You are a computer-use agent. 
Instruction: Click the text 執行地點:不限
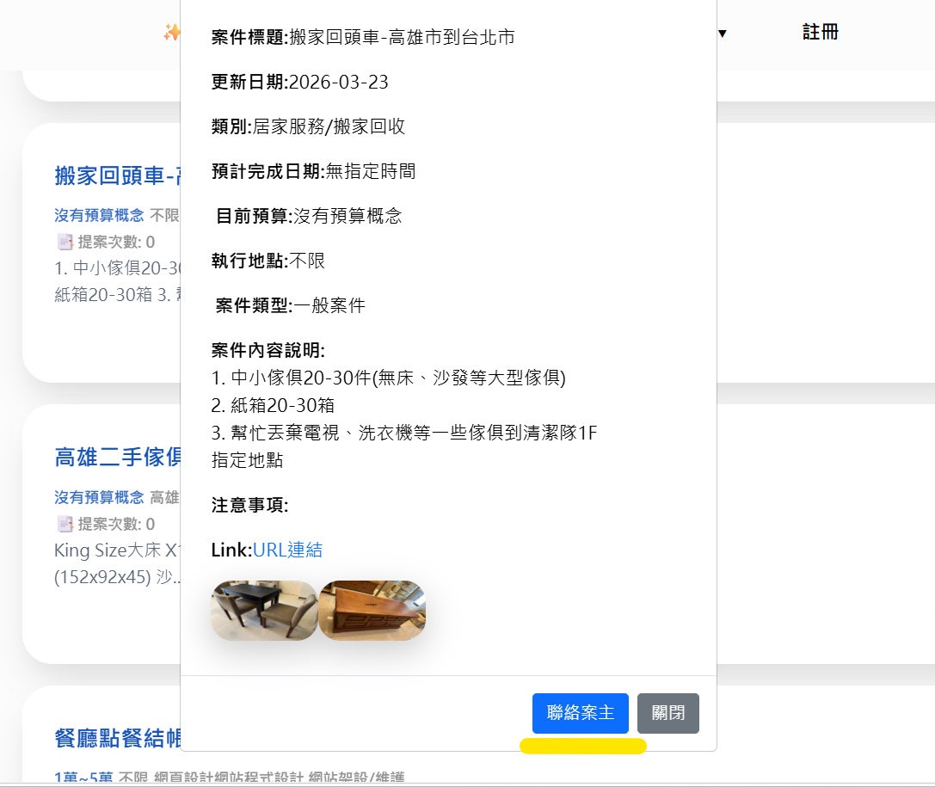pos(268,261)
